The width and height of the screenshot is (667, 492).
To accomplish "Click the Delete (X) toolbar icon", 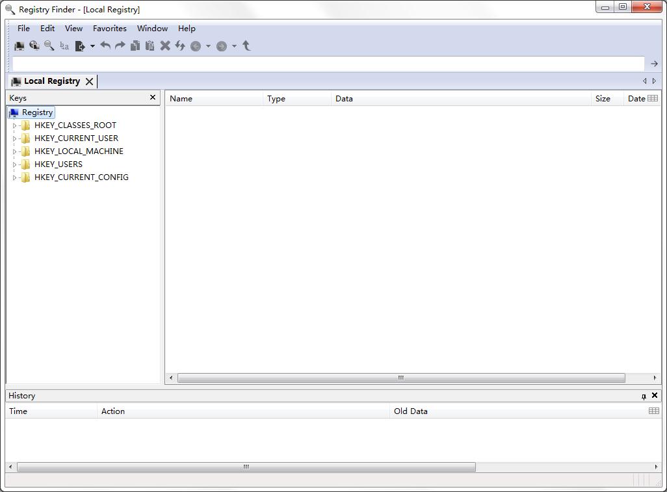I will click(164, 45).
